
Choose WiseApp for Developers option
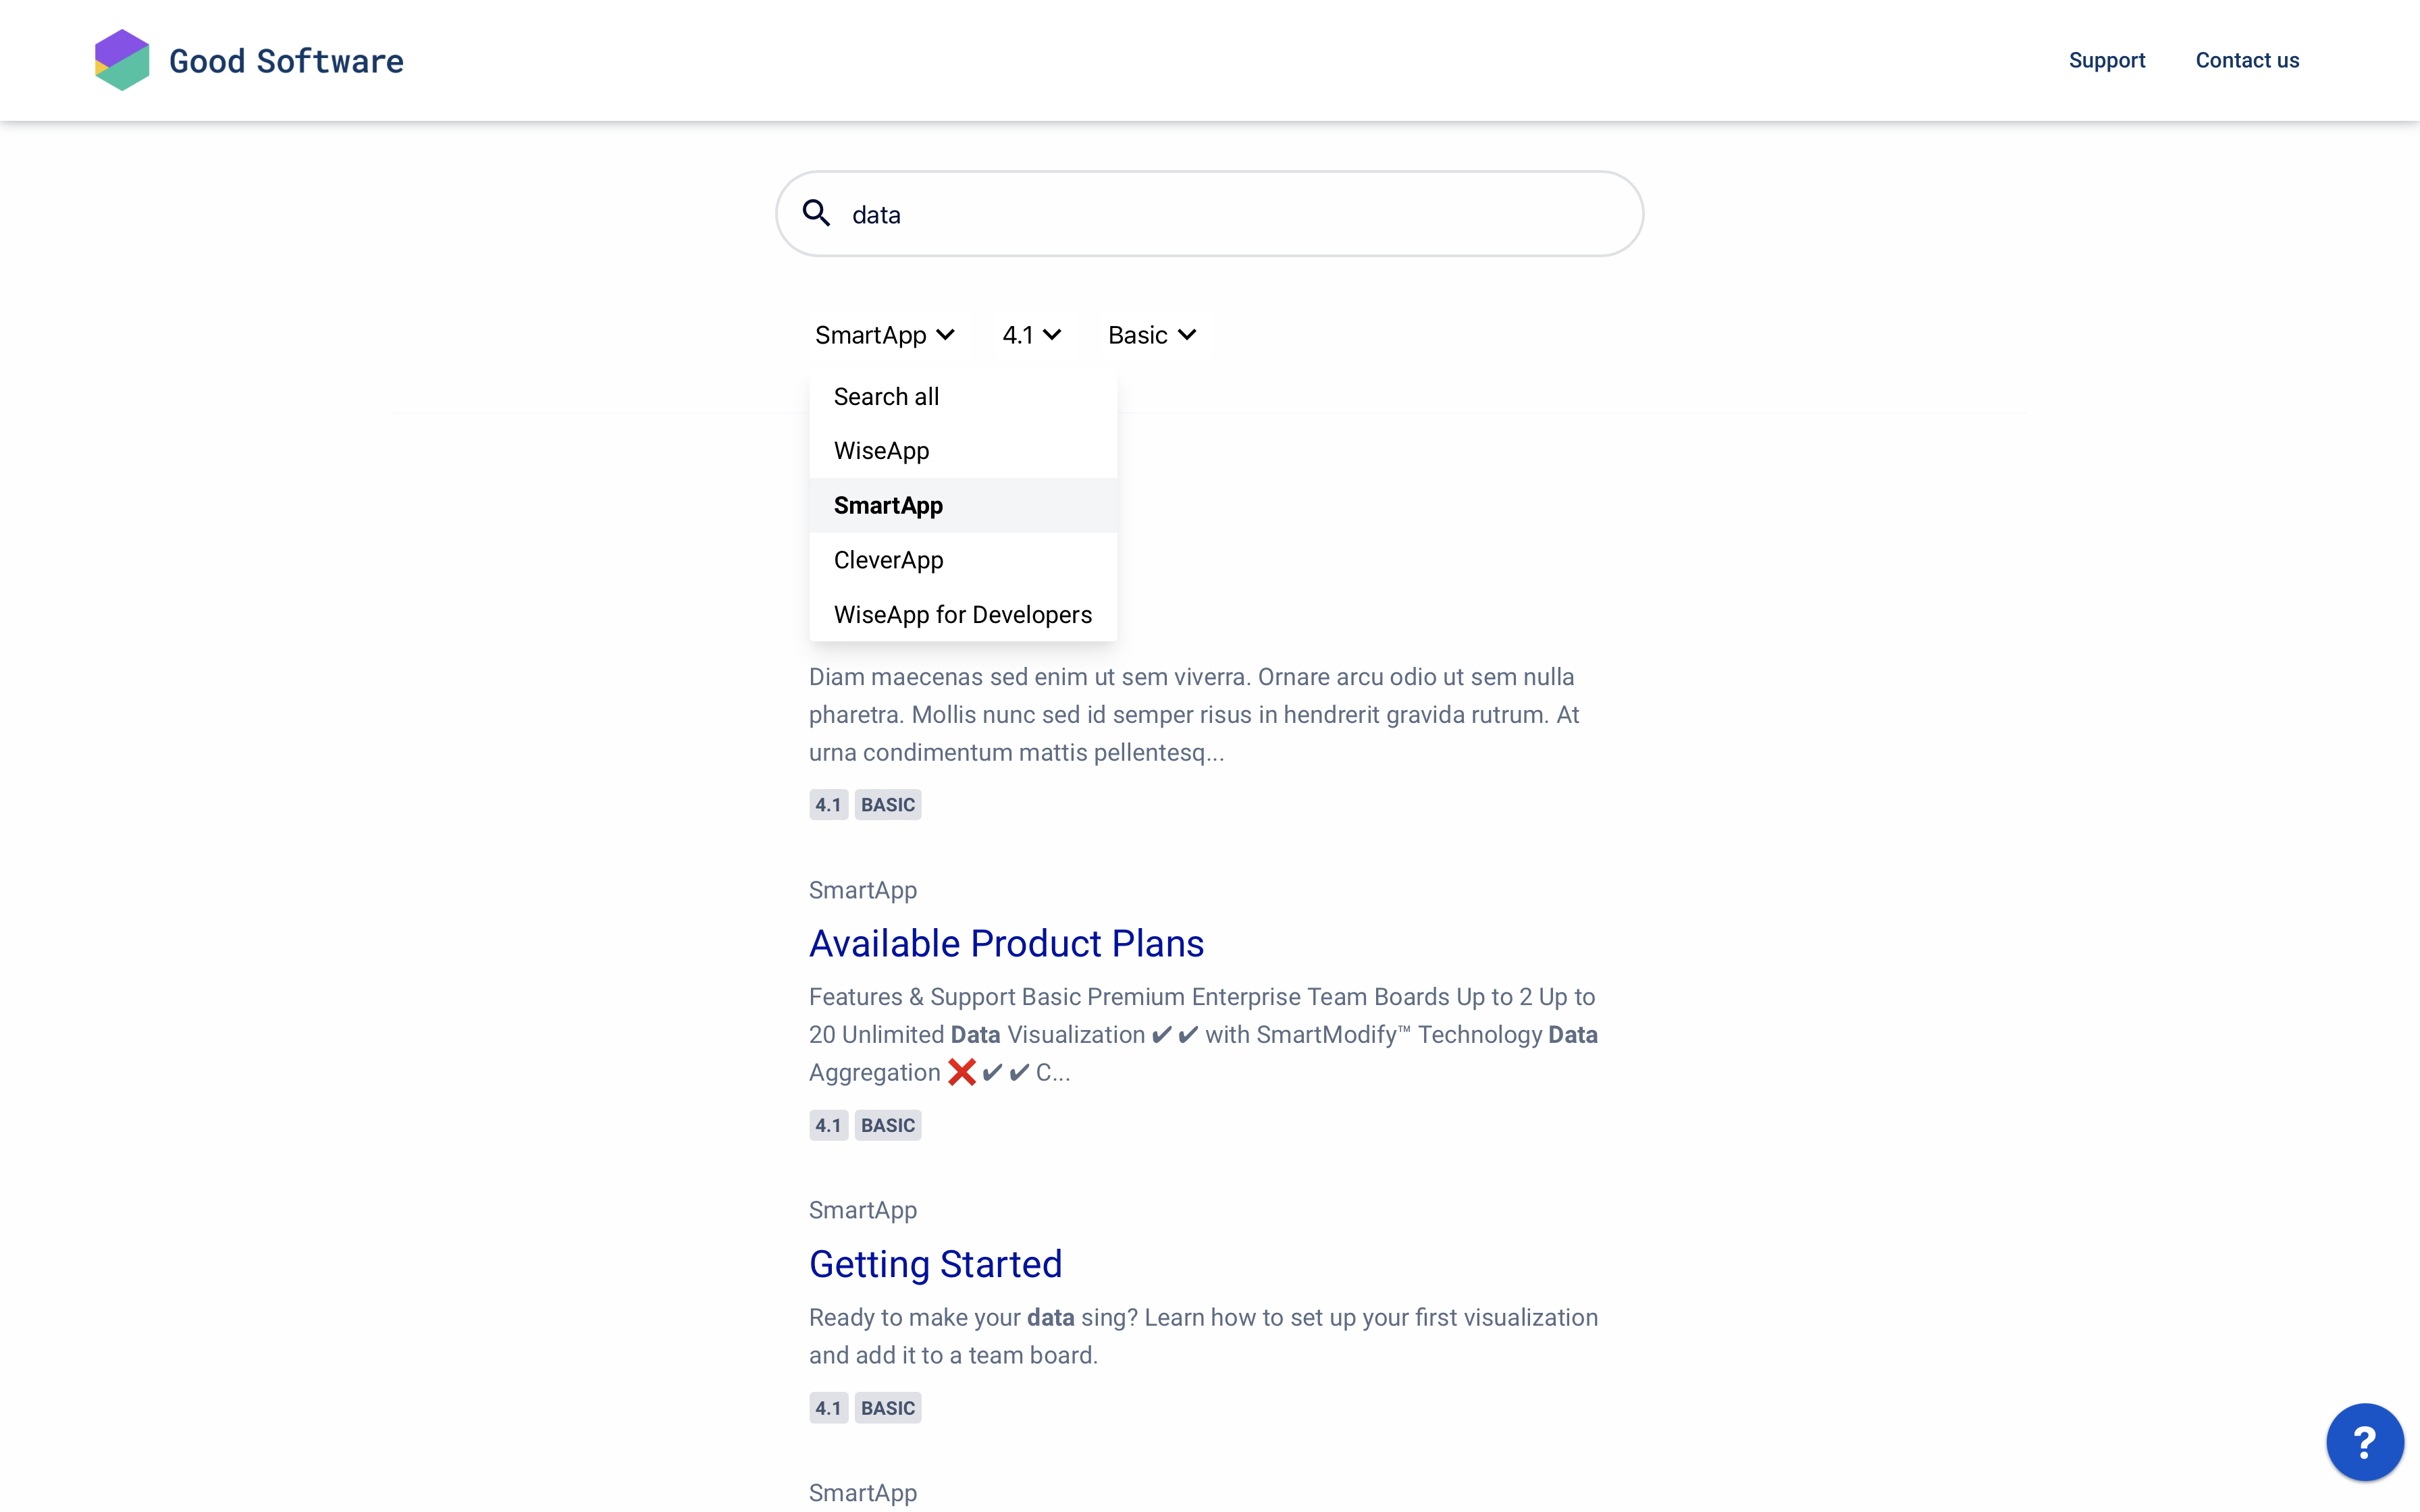962,615
